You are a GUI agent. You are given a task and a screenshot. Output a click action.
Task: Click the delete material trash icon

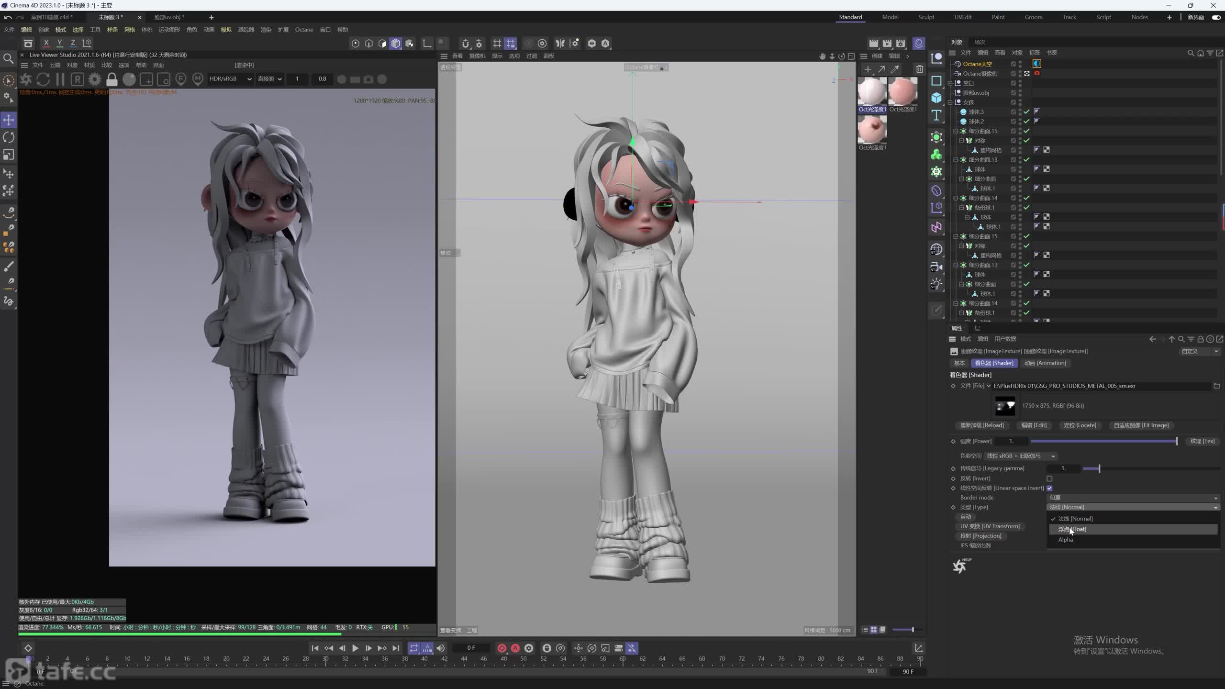919,69
